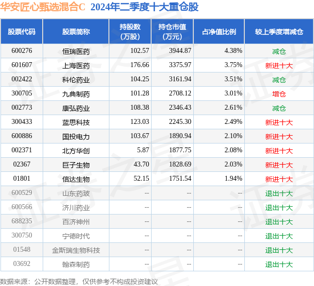Select stock code 300750
This screenshot has height=286, width=314.
[x=22, y=235]
